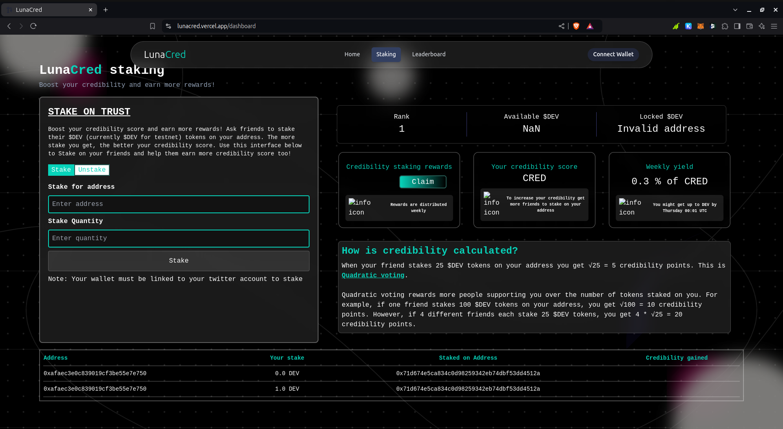
Task: Bookmark this page with the bookmark icon
Action: (153, 26)
